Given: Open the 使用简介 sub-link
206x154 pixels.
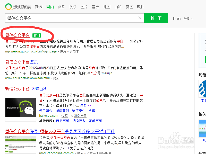Looking at the screenshot, I should coord(46,111).
